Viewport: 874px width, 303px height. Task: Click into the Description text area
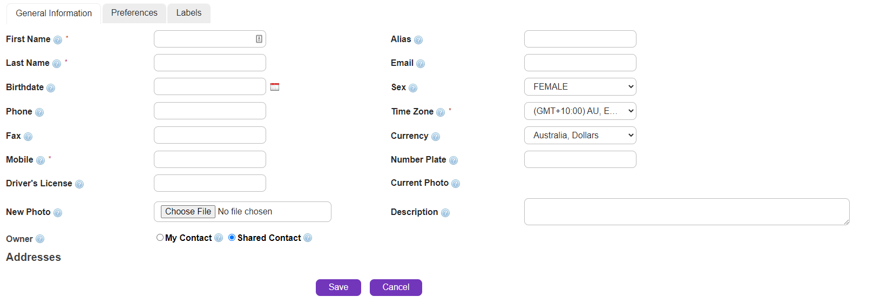pyautogui.click(x=686, y=212)
